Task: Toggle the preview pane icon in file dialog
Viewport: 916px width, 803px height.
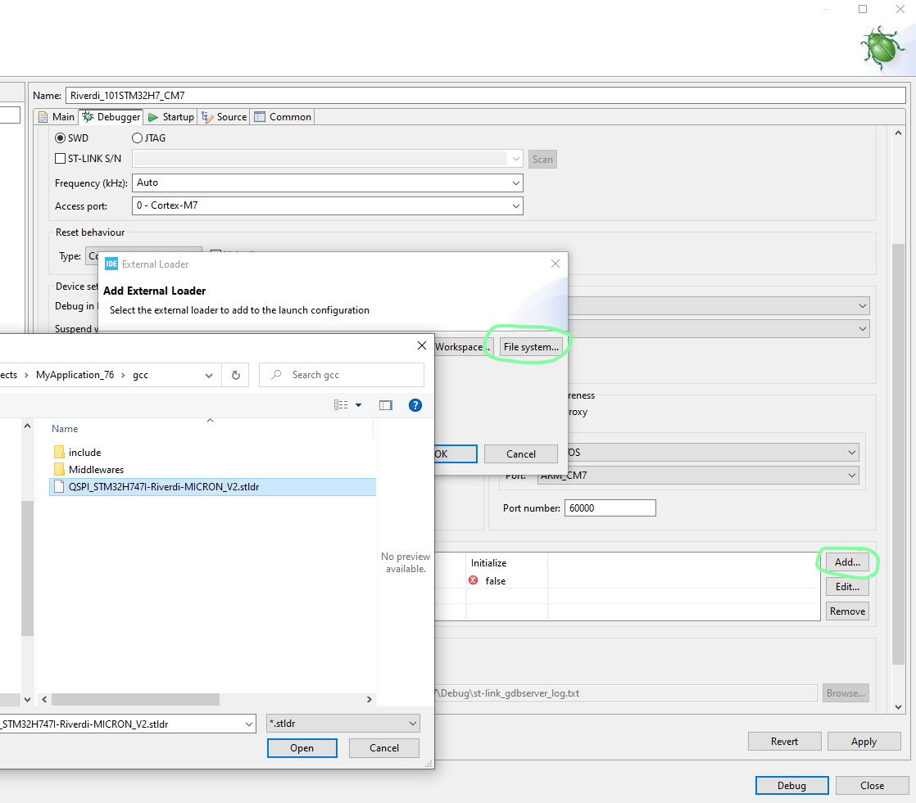Action: [x=386, y=405]
